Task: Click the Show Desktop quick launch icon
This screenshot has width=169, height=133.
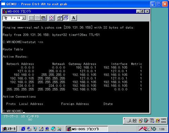Action: [x=53, y=129]
